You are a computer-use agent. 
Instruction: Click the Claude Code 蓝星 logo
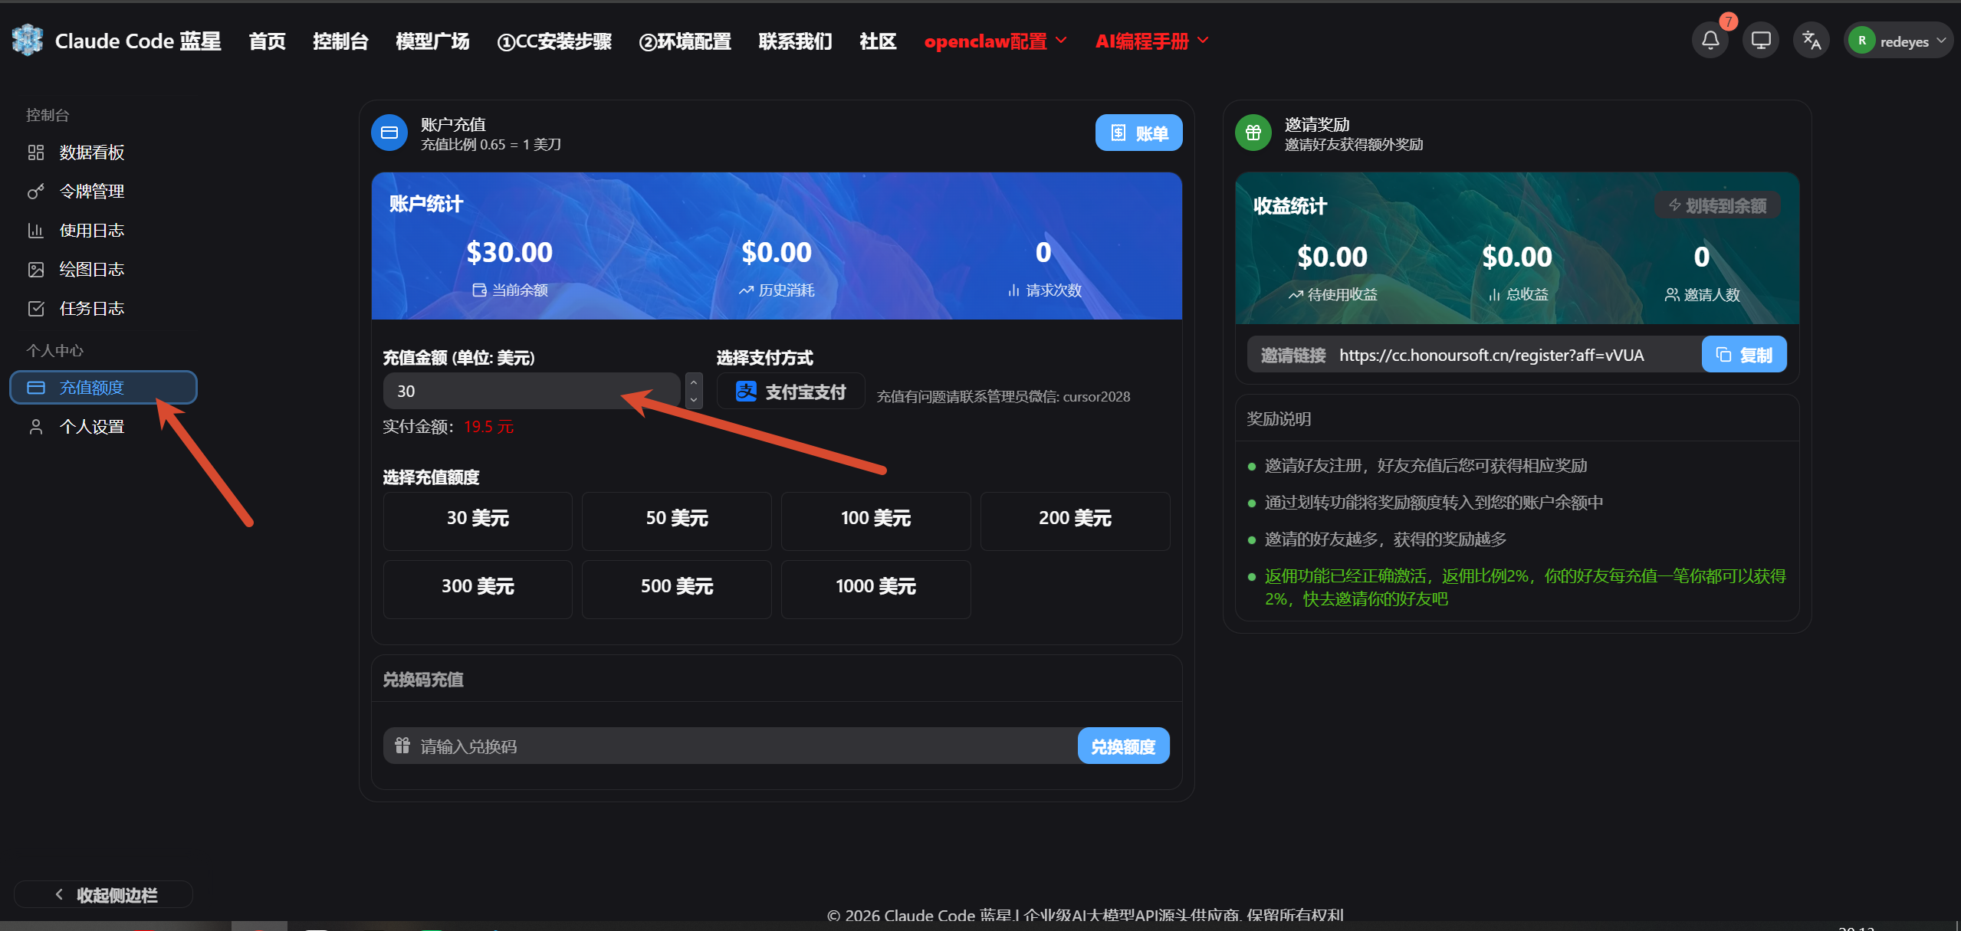pos(28,40)
